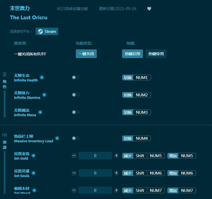The width and height of the screenshot is (212, 199).
Task: Click the Infinite Health label
Action: click(x=26, y=80)
